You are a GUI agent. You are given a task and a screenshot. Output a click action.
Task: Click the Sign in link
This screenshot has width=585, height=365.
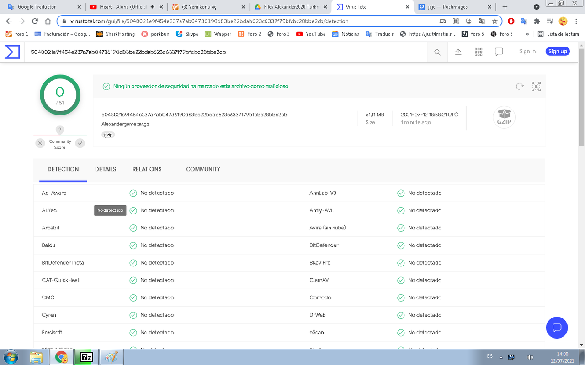527,52
